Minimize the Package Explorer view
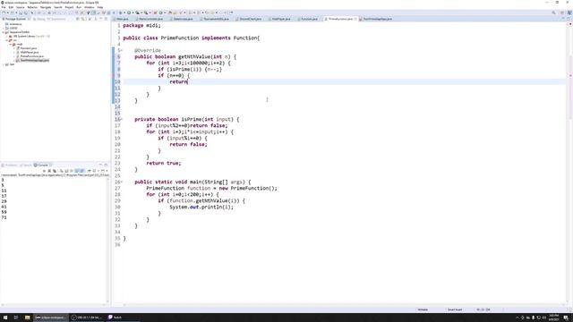Viewport: 573px width, 322px height. pos(101,19)
